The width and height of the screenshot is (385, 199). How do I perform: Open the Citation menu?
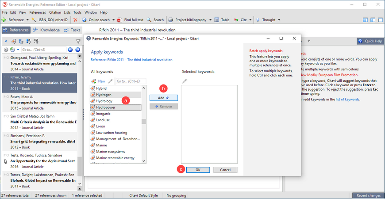click(55, 12)
